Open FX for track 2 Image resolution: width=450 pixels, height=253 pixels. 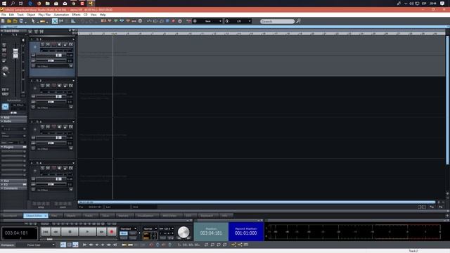pyautogui.click(x=71, y=86)
